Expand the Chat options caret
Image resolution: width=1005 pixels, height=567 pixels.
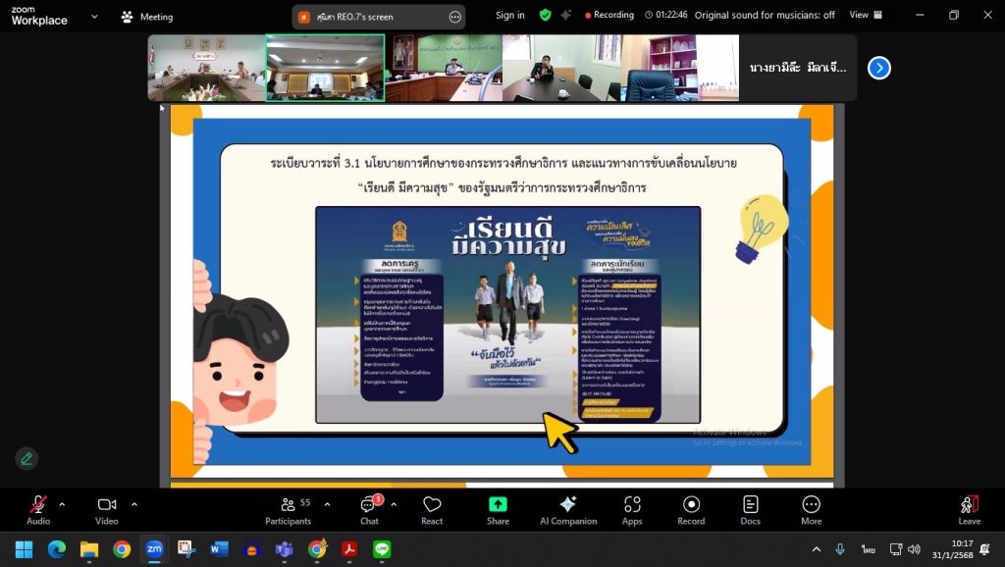[x=394, y=505]
